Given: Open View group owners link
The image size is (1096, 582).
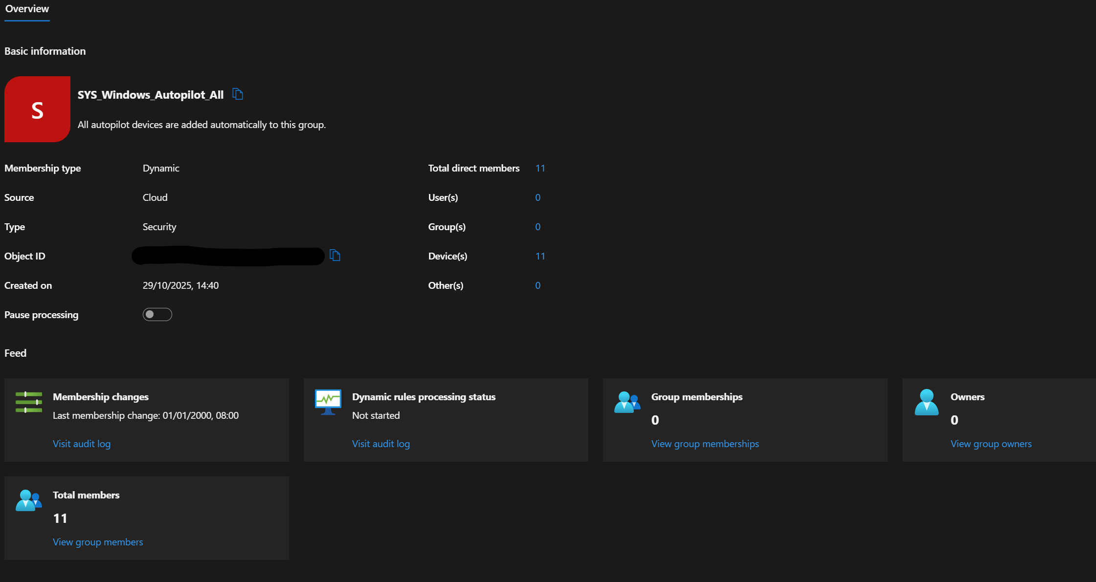Looking at the screenshot, I should click(x=991, y=444).
